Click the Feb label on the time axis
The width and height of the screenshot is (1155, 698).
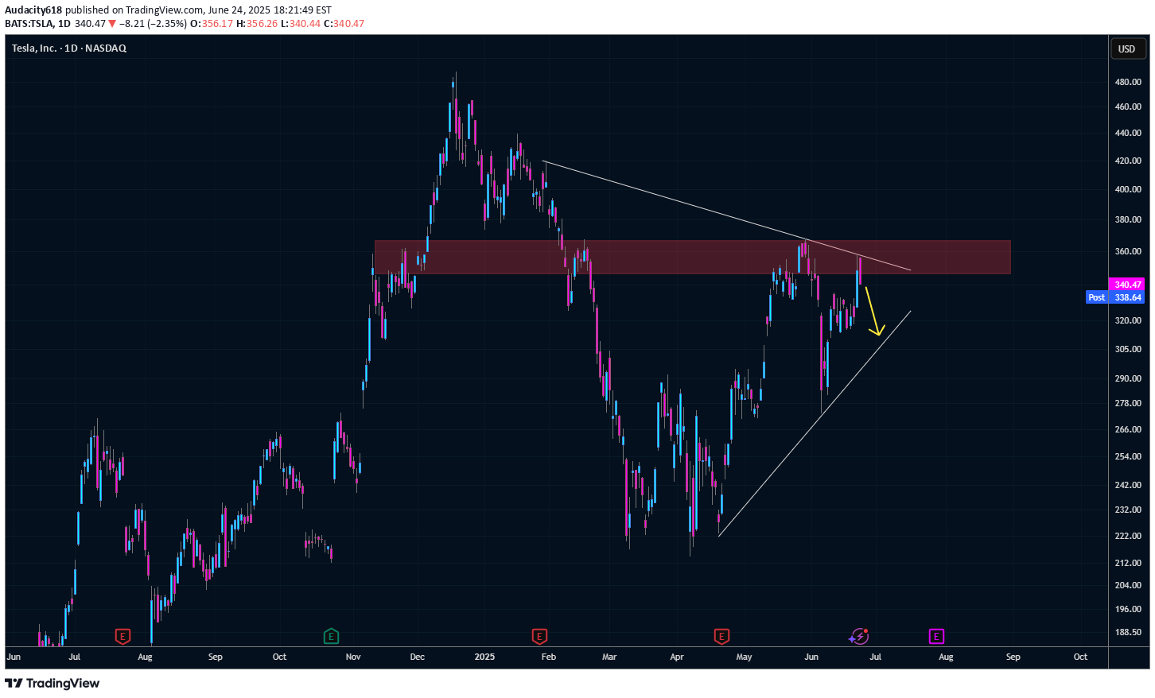[x=548, y=657]
